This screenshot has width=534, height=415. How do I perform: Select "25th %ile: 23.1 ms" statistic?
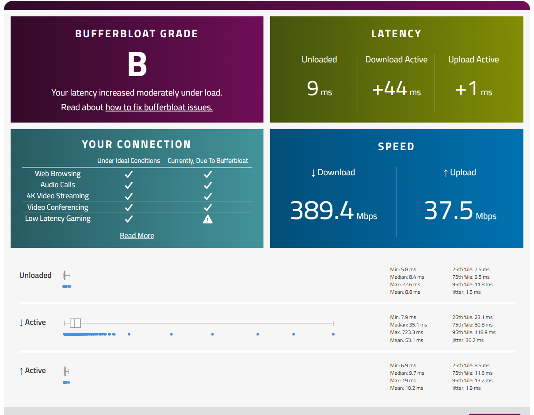tap(473, 317)
